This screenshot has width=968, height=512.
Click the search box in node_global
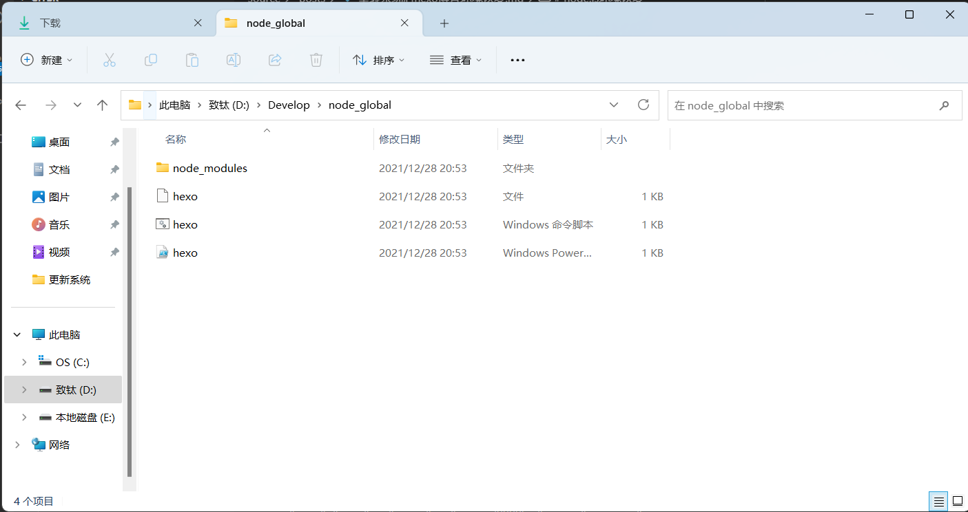814,105
